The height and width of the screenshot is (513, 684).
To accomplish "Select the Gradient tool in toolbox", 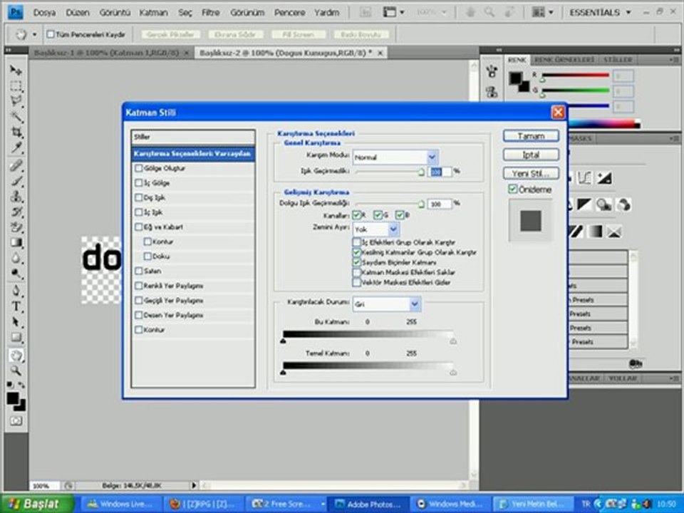I will (x=16, y=243).
